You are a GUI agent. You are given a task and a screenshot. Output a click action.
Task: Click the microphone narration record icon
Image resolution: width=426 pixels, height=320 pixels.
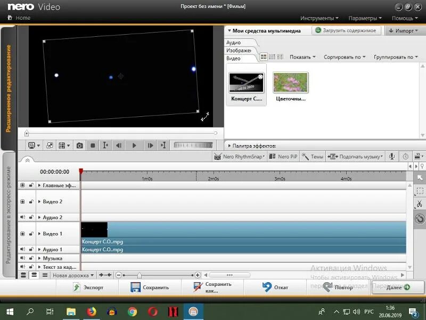[392, 156]
